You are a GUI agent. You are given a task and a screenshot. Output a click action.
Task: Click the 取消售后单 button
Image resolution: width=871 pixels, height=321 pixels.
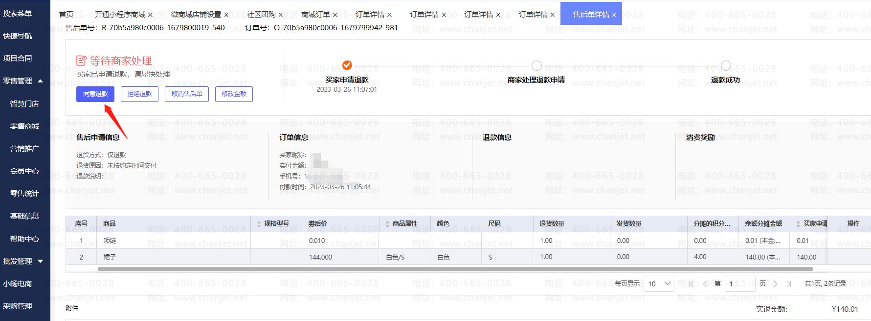pyautogui.click(x=187, y=94)
